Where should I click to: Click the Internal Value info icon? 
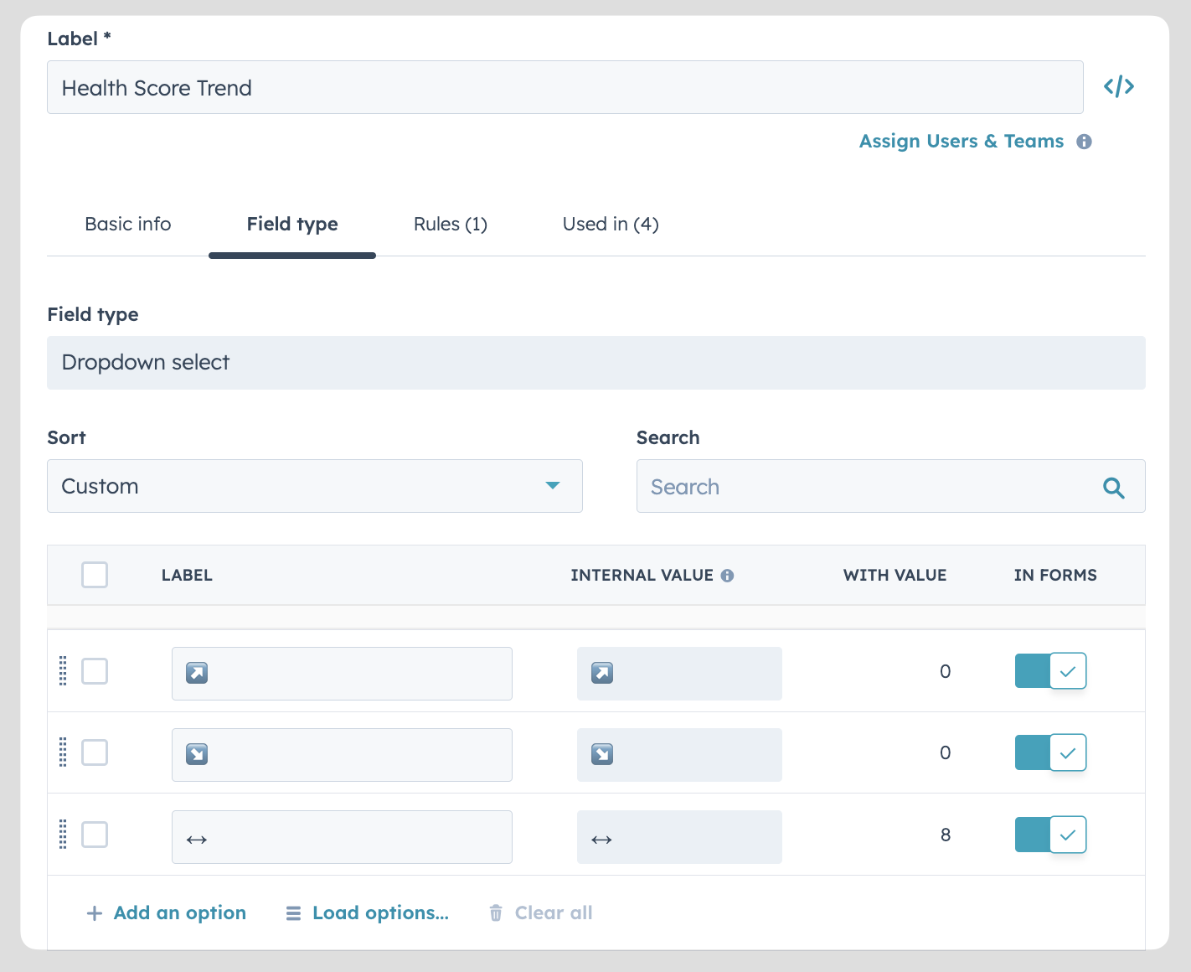[727, 576]
